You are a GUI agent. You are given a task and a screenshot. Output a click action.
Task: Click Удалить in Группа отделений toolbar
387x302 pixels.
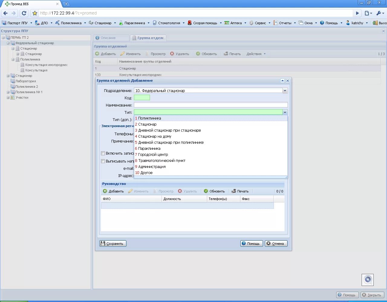[180, 54]
